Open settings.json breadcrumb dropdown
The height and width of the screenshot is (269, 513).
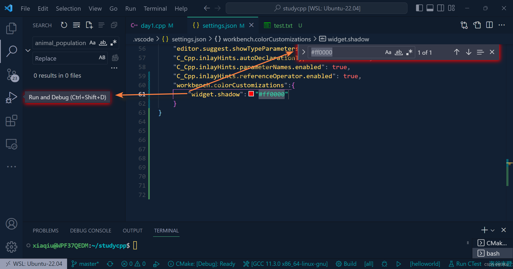click(x=184, y=39)
